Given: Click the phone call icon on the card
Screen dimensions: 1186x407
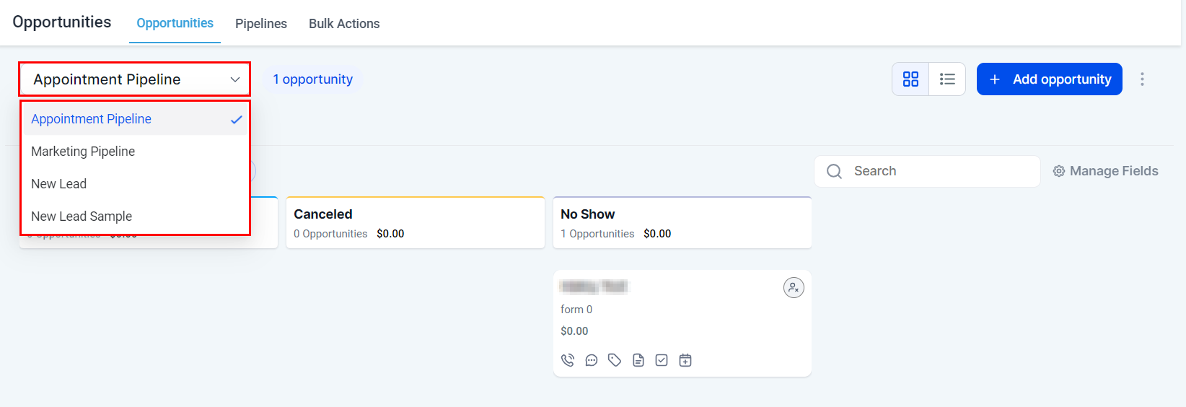Looking at the screenshot, I should coord(568,360).
